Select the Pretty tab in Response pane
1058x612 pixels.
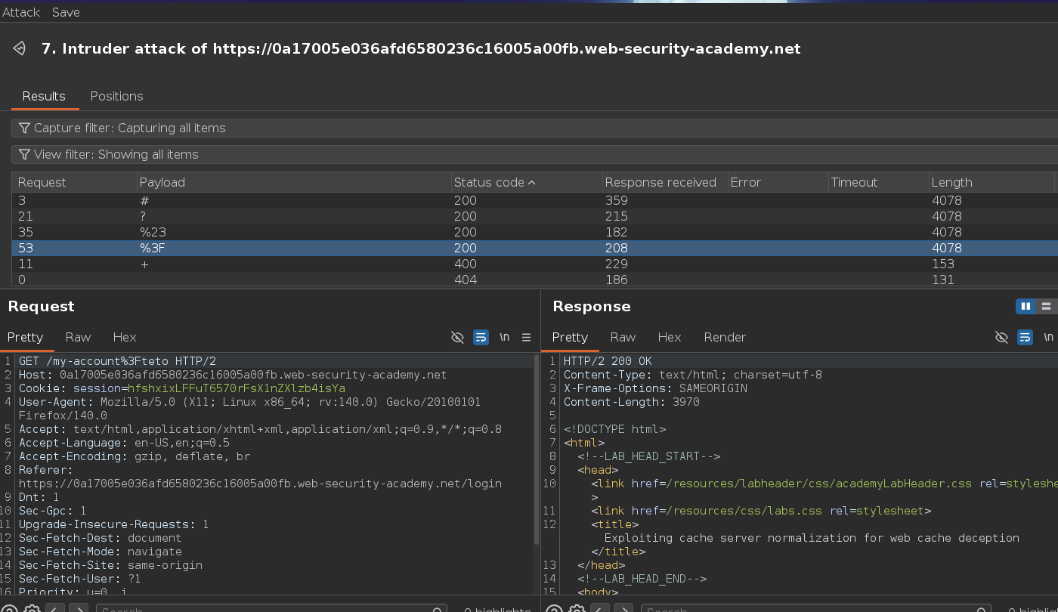pyautogui.click(x=570, y=337)
